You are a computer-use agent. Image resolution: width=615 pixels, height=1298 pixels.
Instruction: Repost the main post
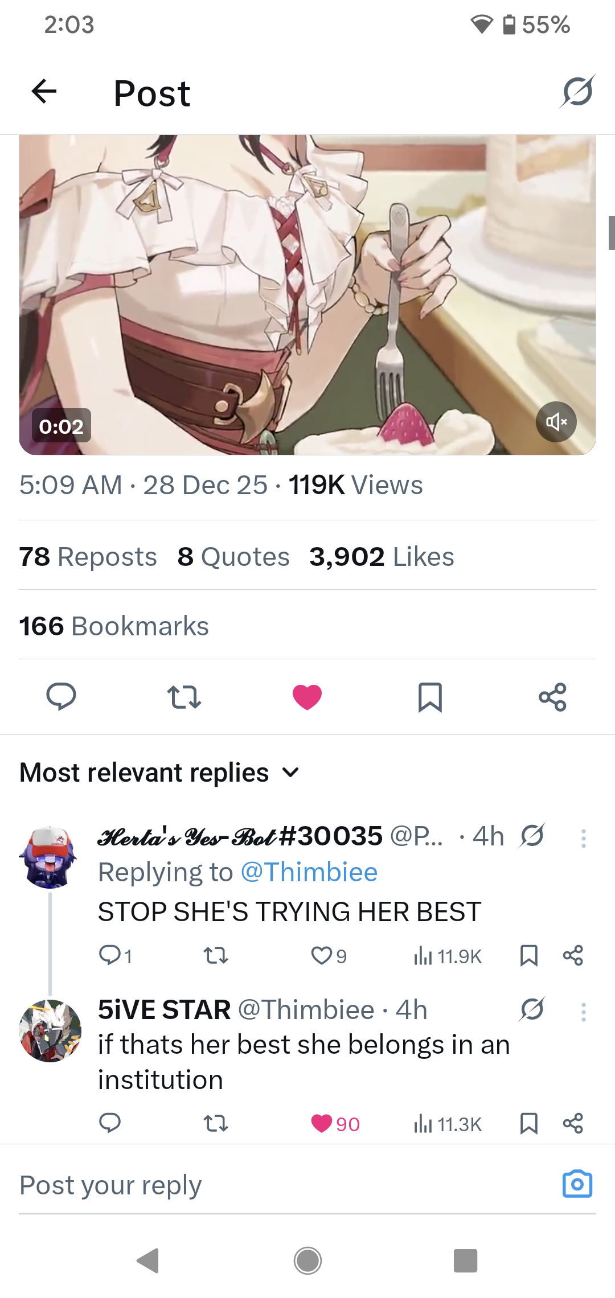184,697
